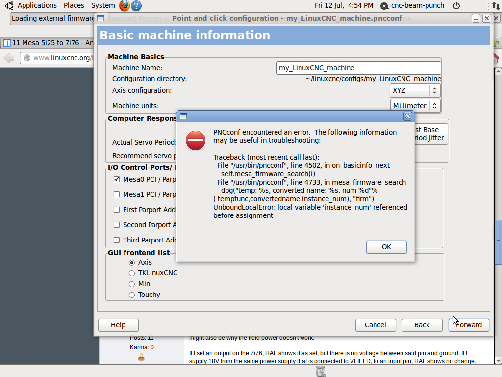Open the Axis configuration XYZ dropdown
502x377 pixels.
(x=415, y=90)
